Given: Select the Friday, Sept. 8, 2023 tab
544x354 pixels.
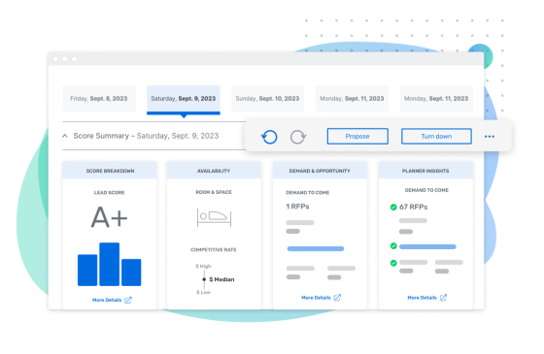Looking at the screenshot, I should (x=99, y=98).
